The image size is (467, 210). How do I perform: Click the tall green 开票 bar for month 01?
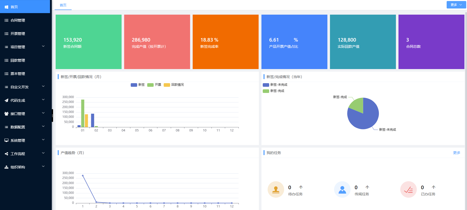(x=83, y=113)
